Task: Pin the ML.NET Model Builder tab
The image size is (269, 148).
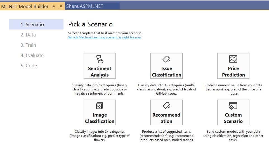Action: [54, 6]
